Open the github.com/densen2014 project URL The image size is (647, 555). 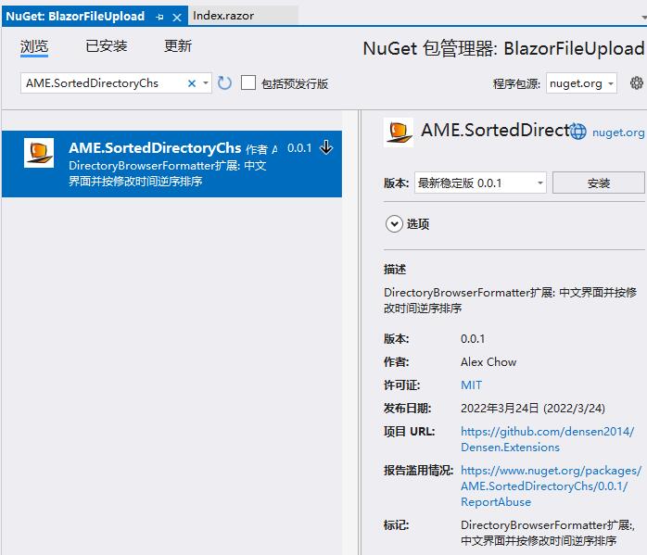tap(547, 439)
